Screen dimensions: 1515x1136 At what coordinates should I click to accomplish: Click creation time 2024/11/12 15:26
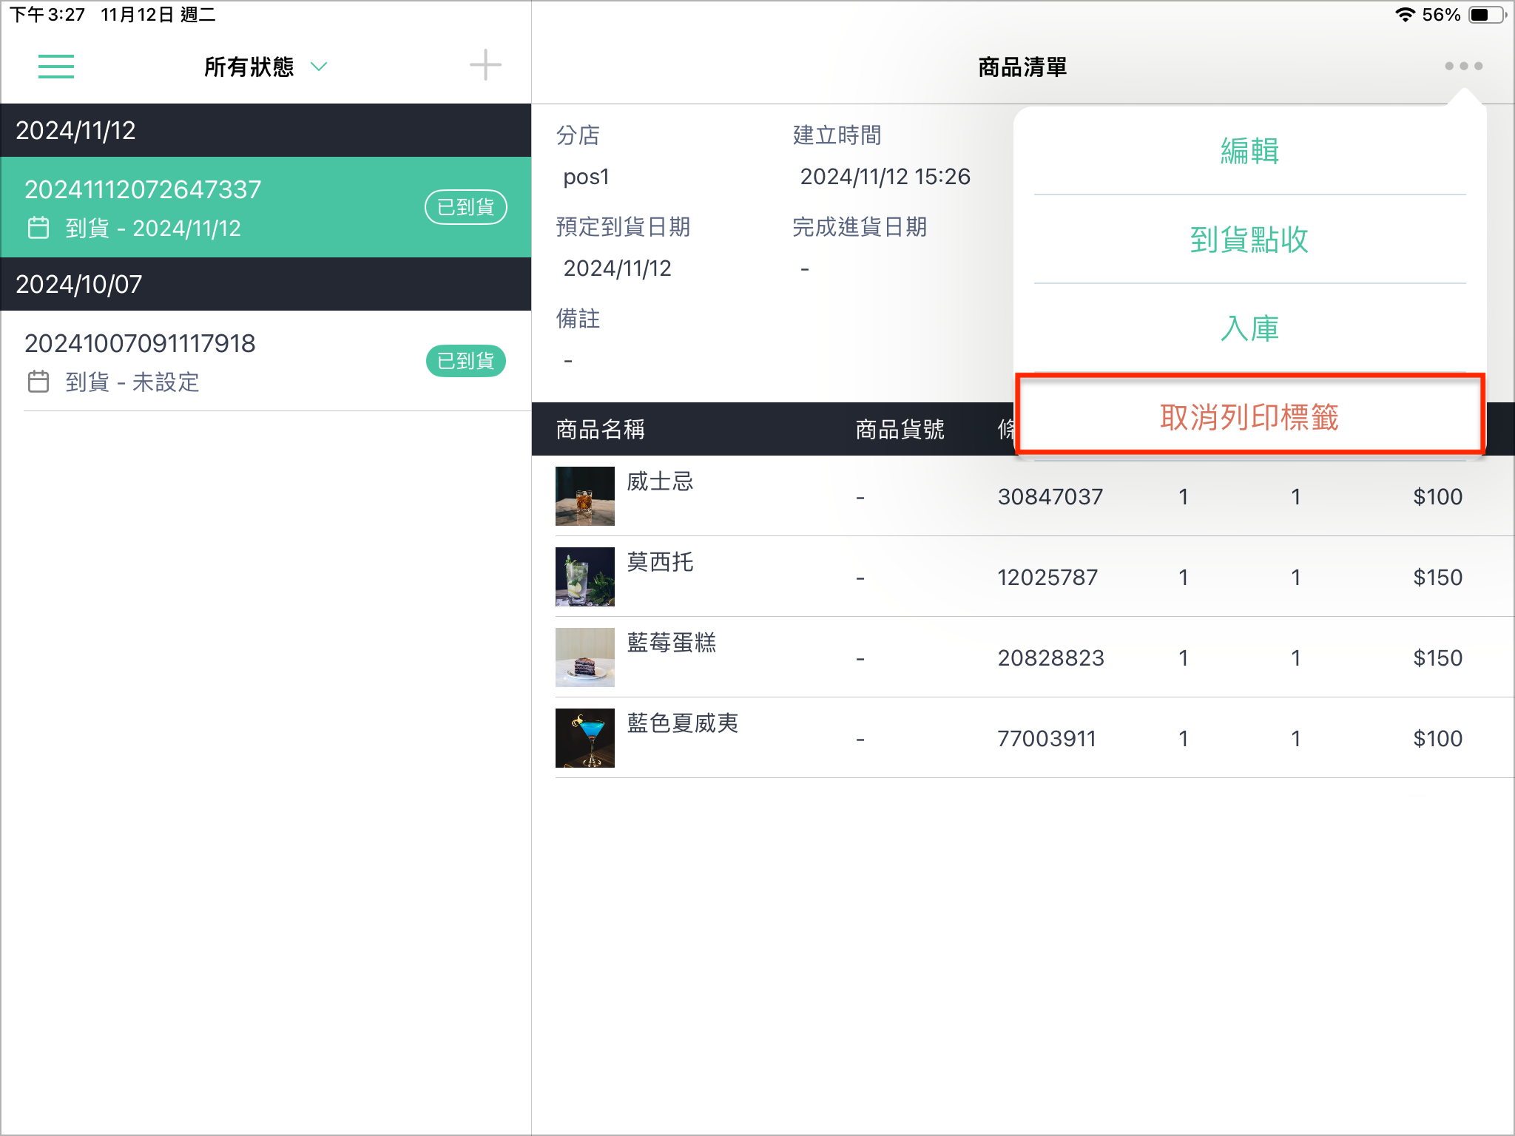coord(885,177)
